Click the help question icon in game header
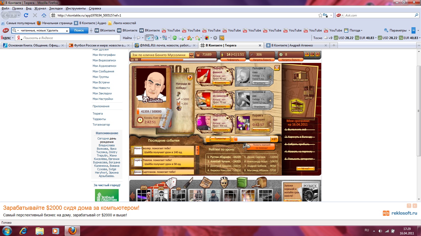This screenshot has width=421, height=236. point(307,54)
